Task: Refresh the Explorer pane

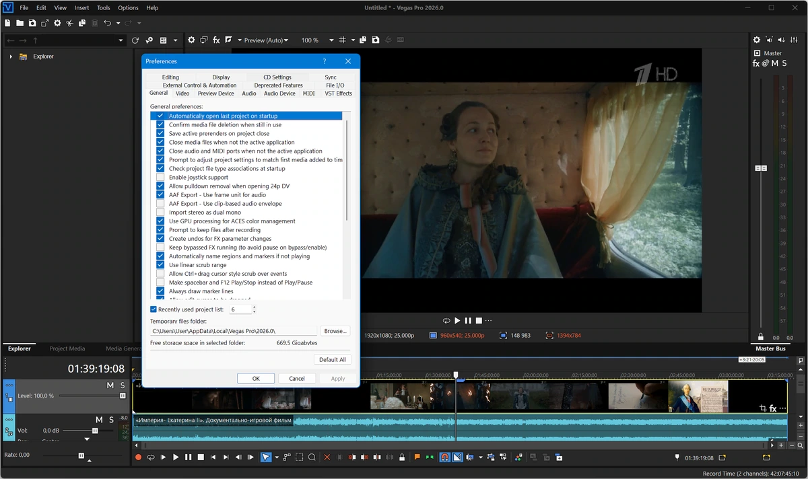Action: click(135, 40)
